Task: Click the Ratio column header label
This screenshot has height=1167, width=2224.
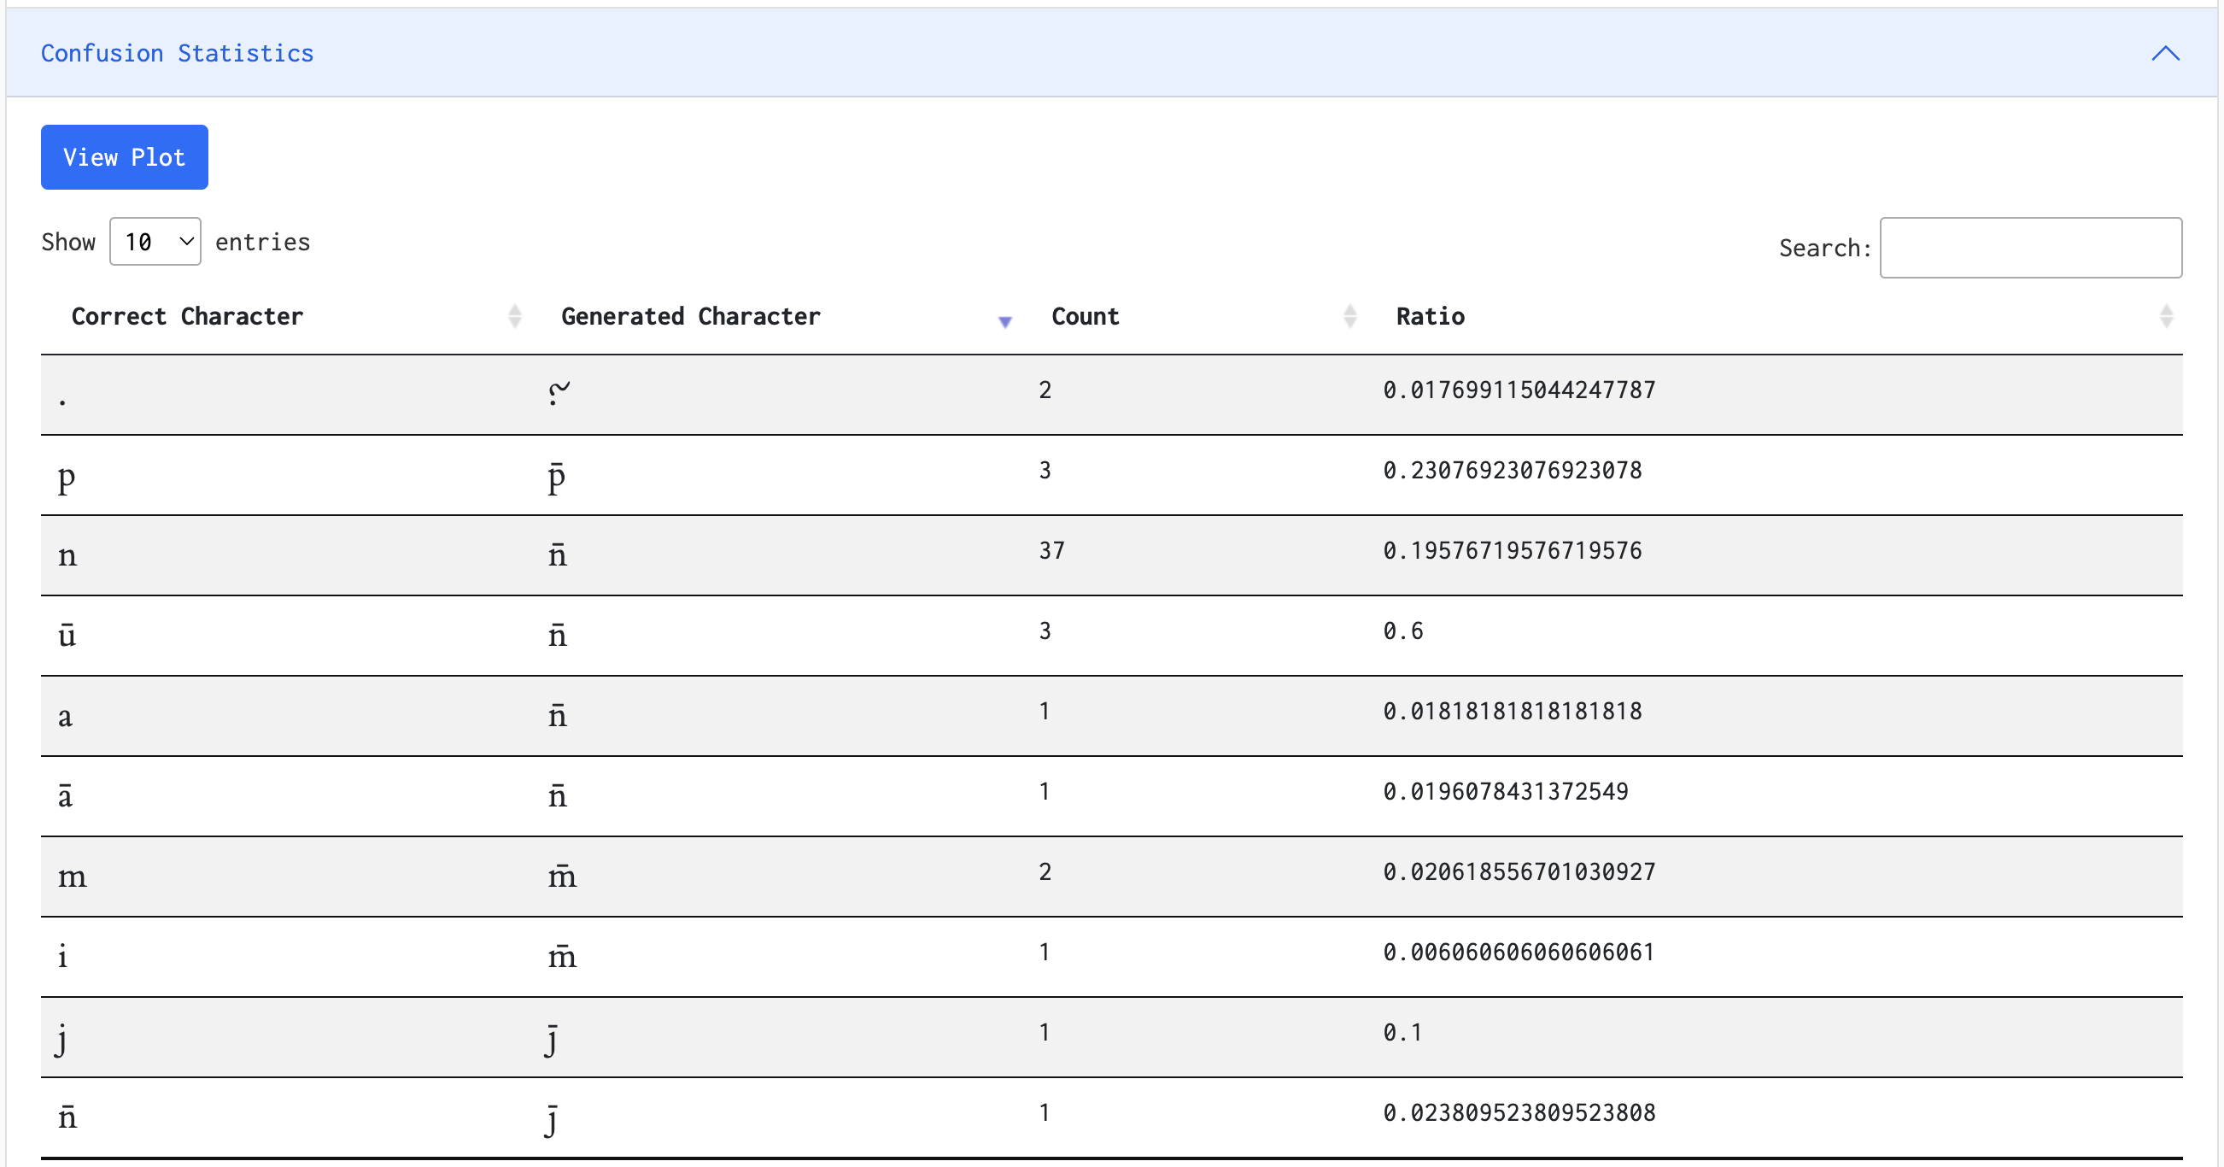Action: pos(1430,316)
